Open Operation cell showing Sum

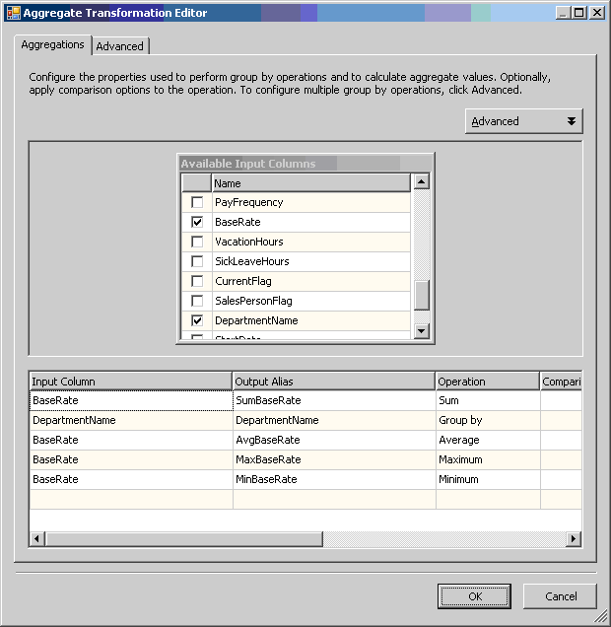point(487,401)
